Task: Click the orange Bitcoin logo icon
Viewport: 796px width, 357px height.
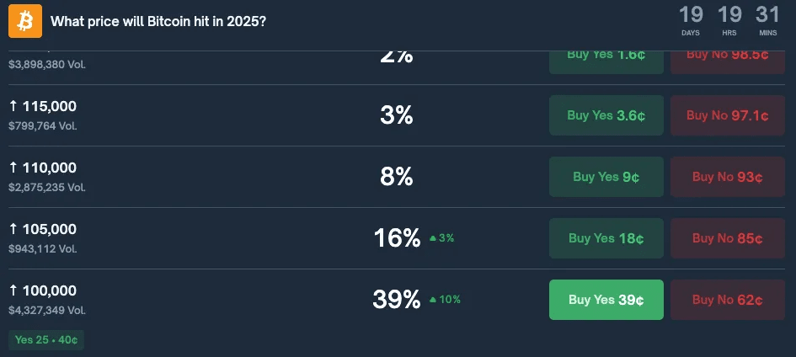Action: [x=25, y=21]
